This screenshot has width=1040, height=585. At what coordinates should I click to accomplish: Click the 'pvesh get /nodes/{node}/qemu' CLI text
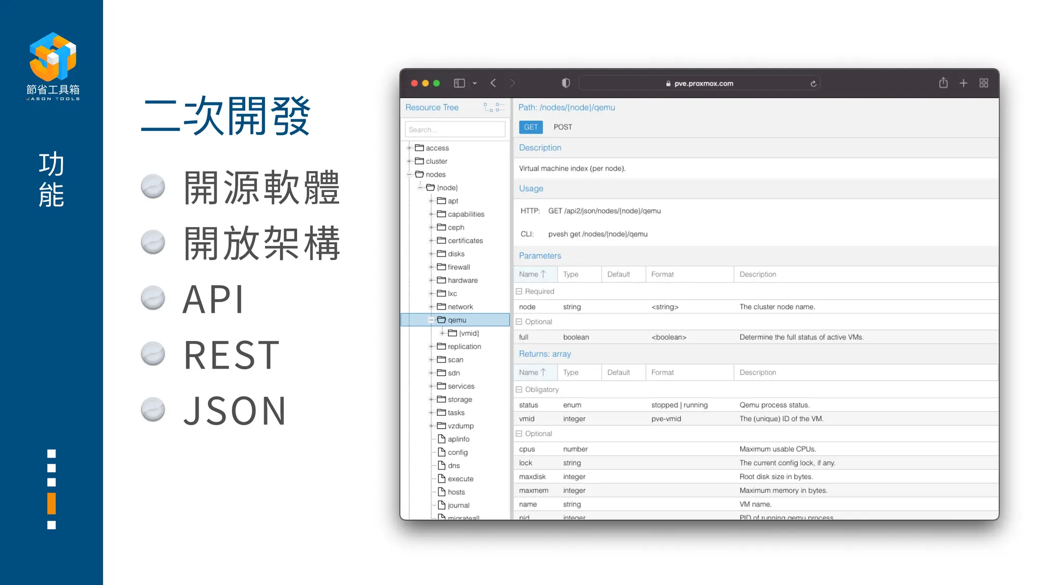598,234
